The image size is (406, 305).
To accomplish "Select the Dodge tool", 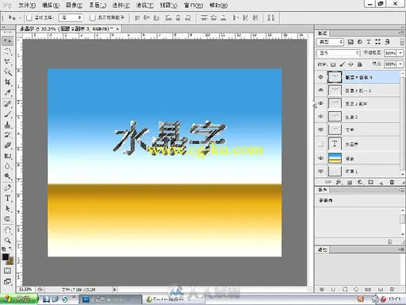I will [7, 176].
